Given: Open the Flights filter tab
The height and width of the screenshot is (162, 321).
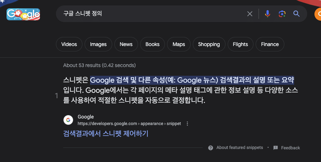Looking at the screenshot, I should pyautogui.click(x=240, y=44).
